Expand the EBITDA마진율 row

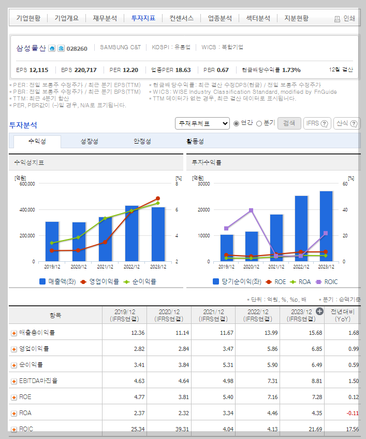[x=13, y=381]
